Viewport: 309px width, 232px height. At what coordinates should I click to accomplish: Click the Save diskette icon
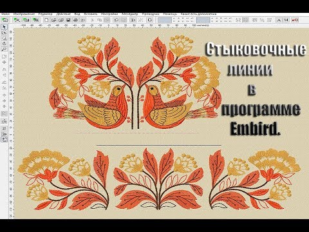[x=68, y=20]
